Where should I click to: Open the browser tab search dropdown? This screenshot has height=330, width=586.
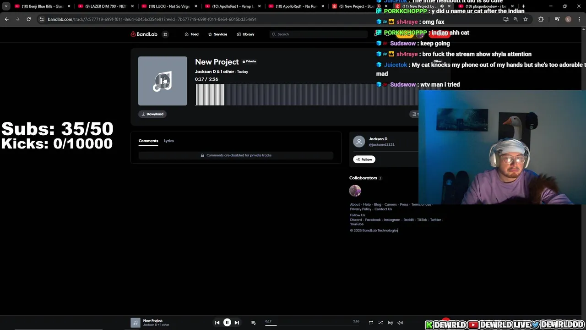6,6
